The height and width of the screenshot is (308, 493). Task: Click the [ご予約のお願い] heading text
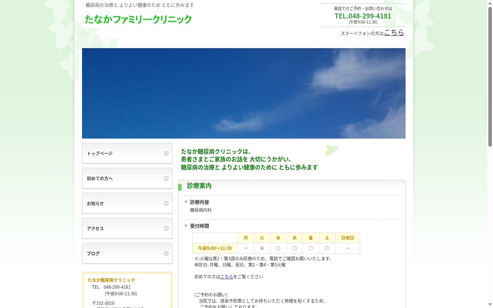211,295
